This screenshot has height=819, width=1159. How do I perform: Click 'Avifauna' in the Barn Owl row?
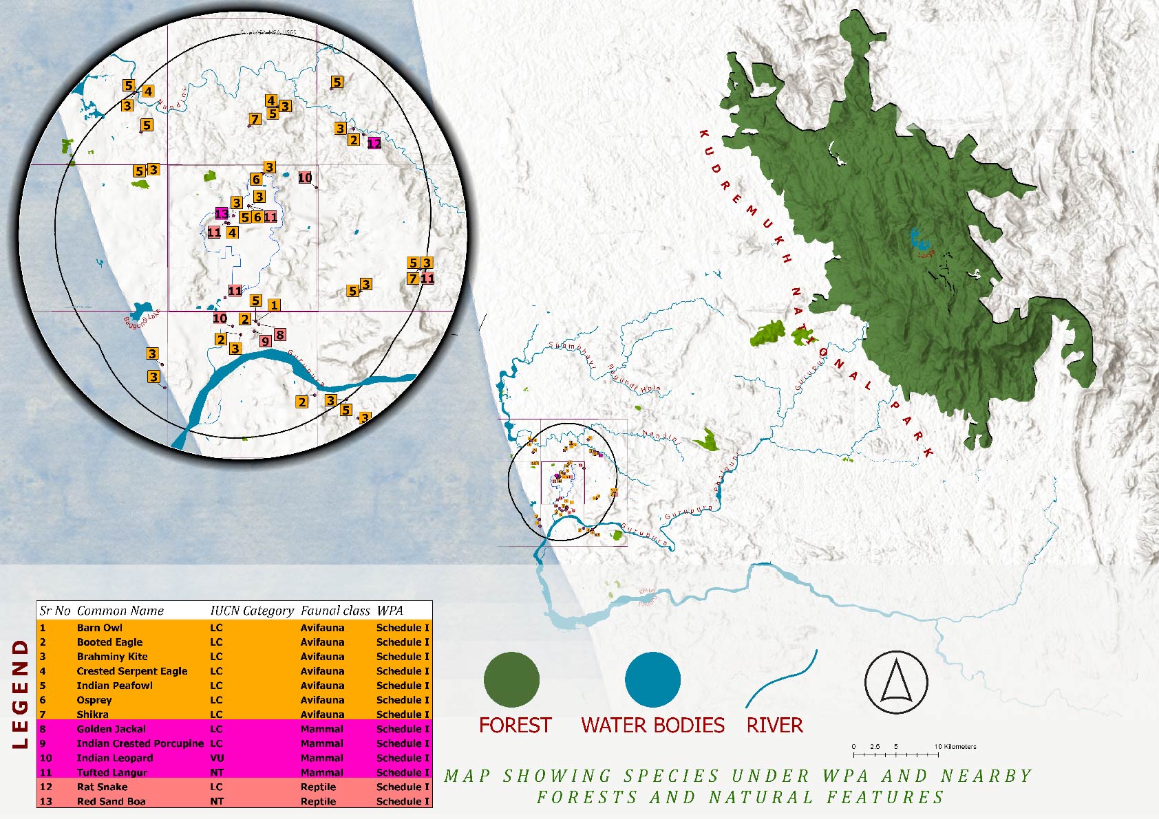coord(322,628)
